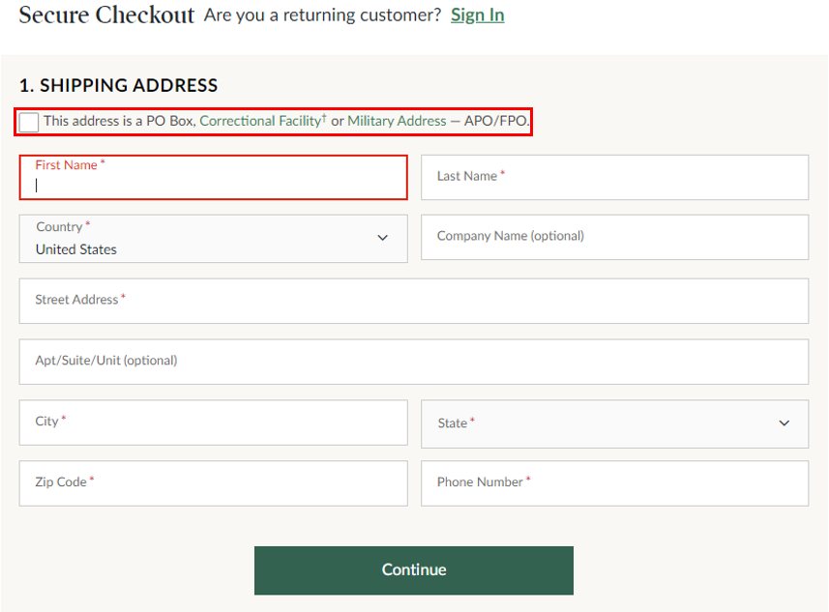Click the Shipping Address section heading
Viewport: 829px width, 612px height.
[118, 85]
